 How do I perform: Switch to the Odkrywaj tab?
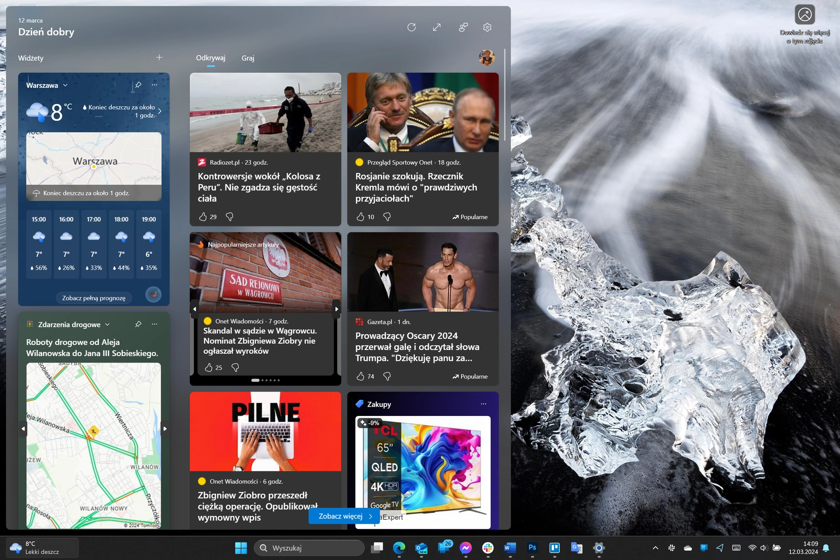211,58
